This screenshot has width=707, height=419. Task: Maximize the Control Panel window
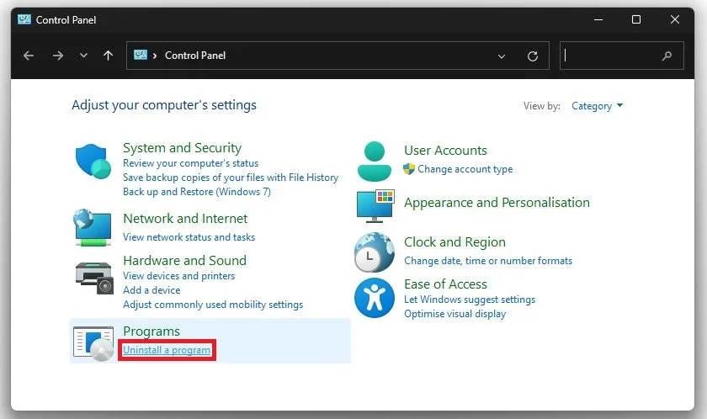[x=636, y=19]
